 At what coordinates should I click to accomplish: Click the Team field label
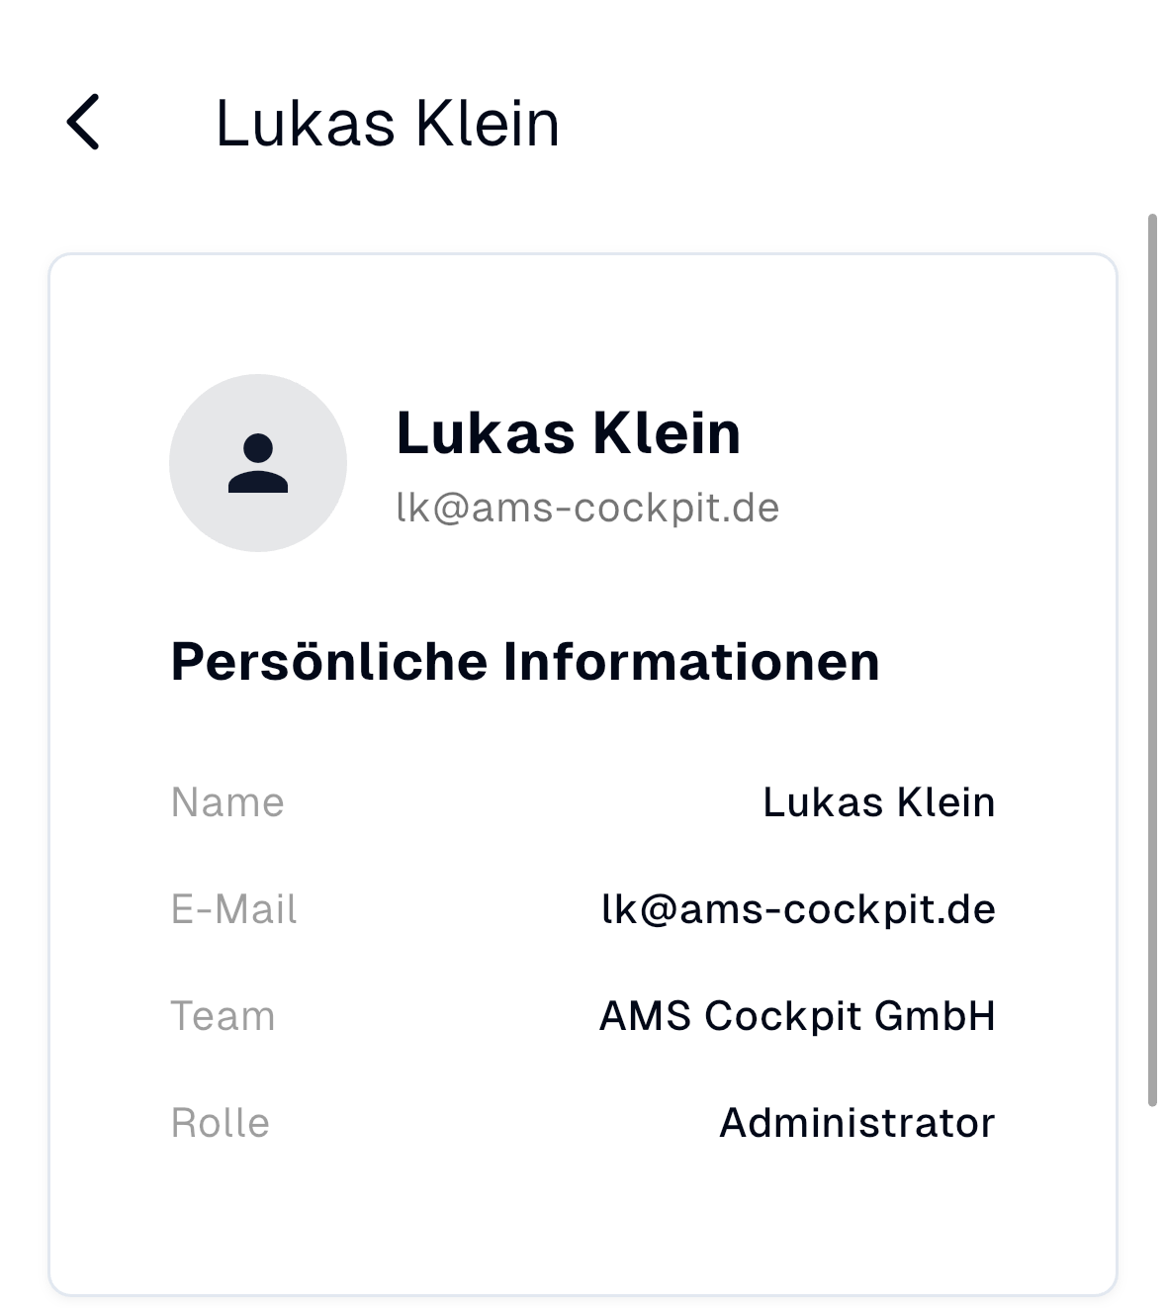coord(223,1016)
